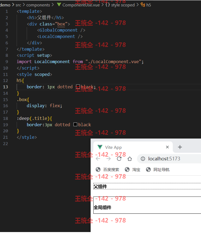Click line number 22 in the gutter
Screen dimensions: 201x236
(x=5, y=144)
